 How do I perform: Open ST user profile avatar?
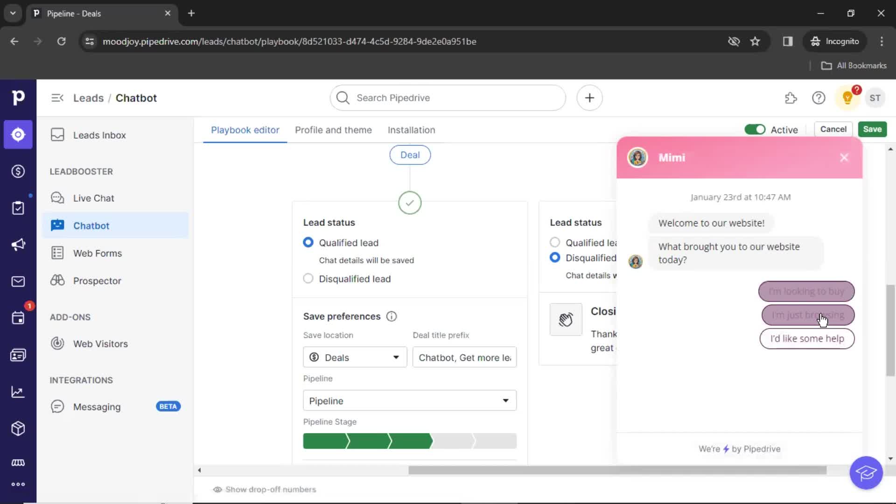tap(875, 98)
